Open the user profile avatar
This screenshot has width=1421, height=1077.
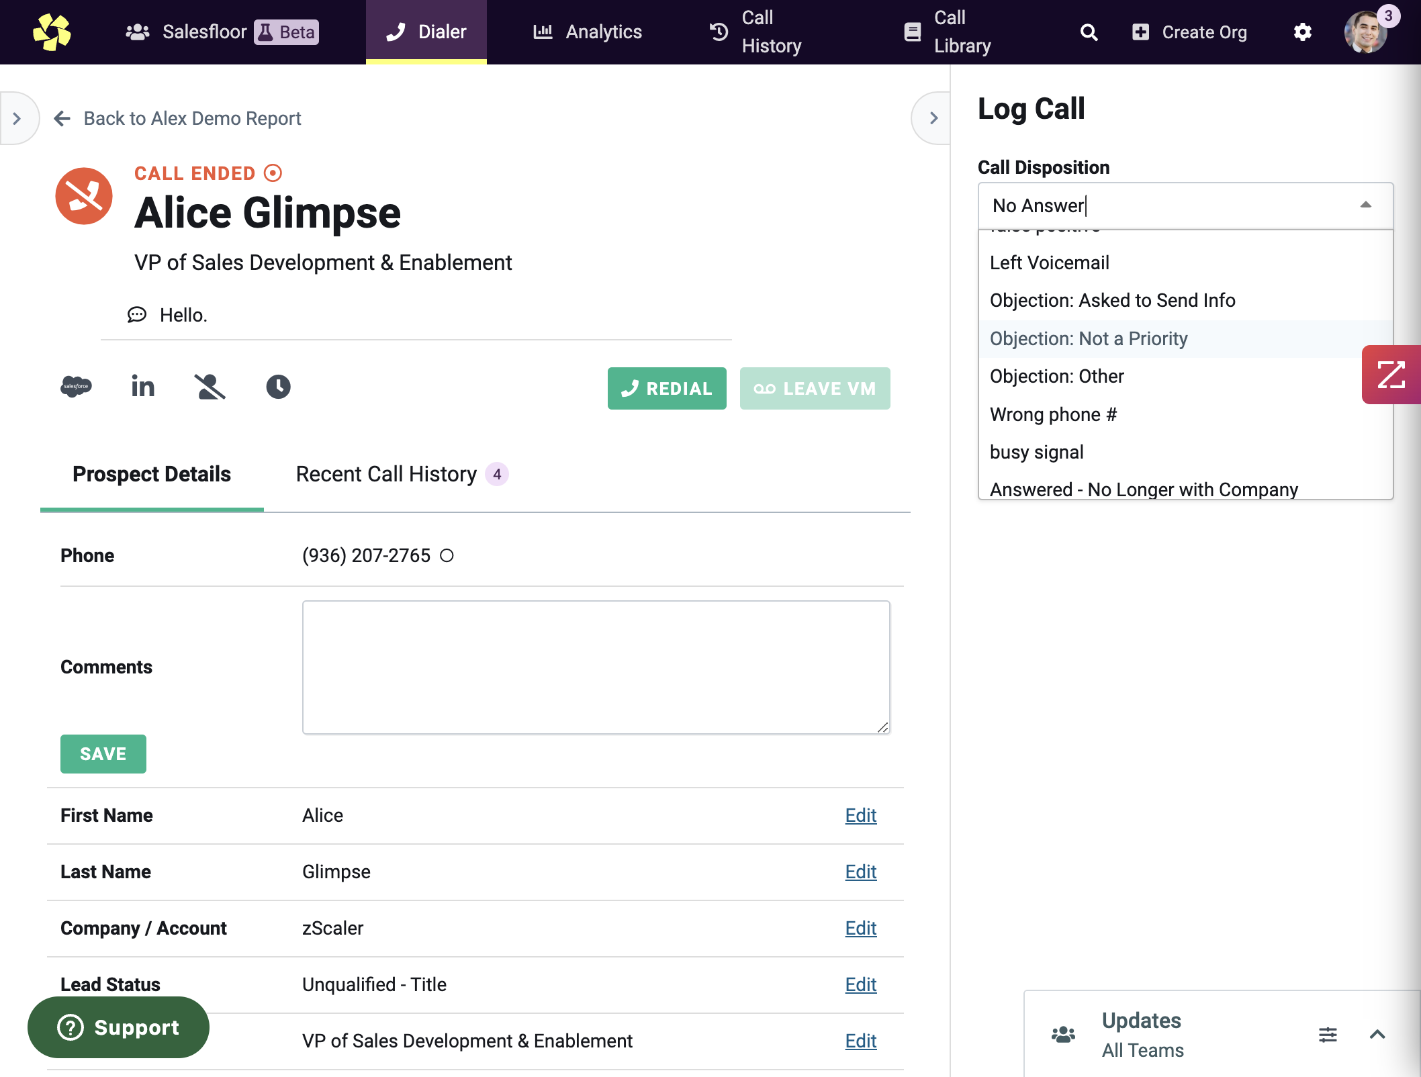click(1365, 32)
